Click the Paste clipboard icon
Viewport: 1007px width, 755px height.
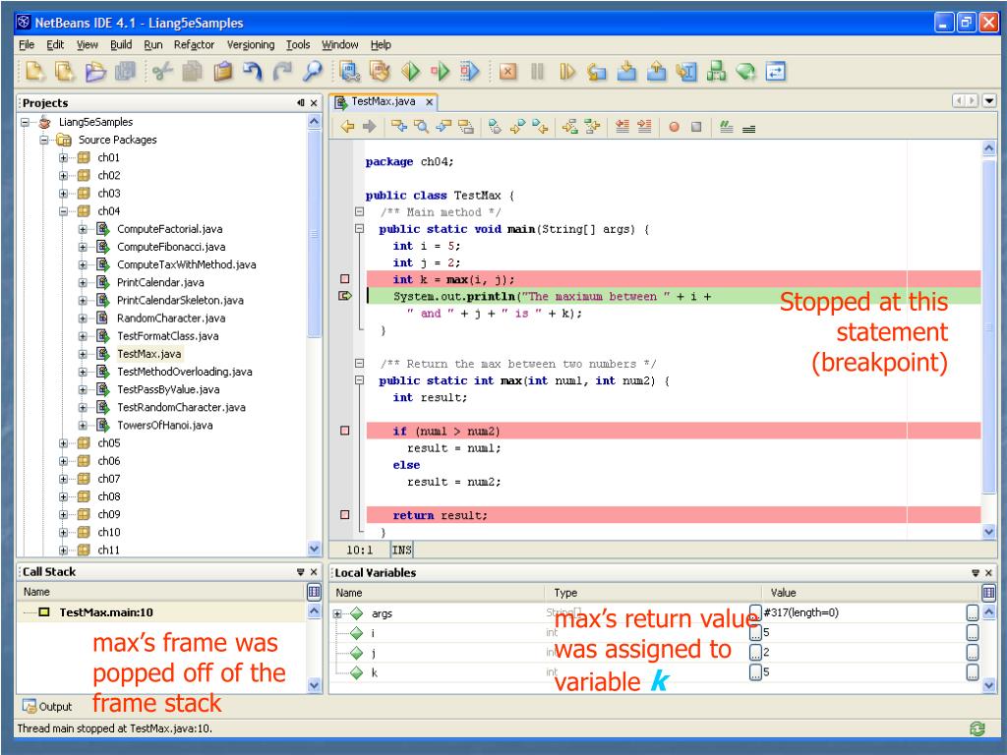(x=222, y=71)
